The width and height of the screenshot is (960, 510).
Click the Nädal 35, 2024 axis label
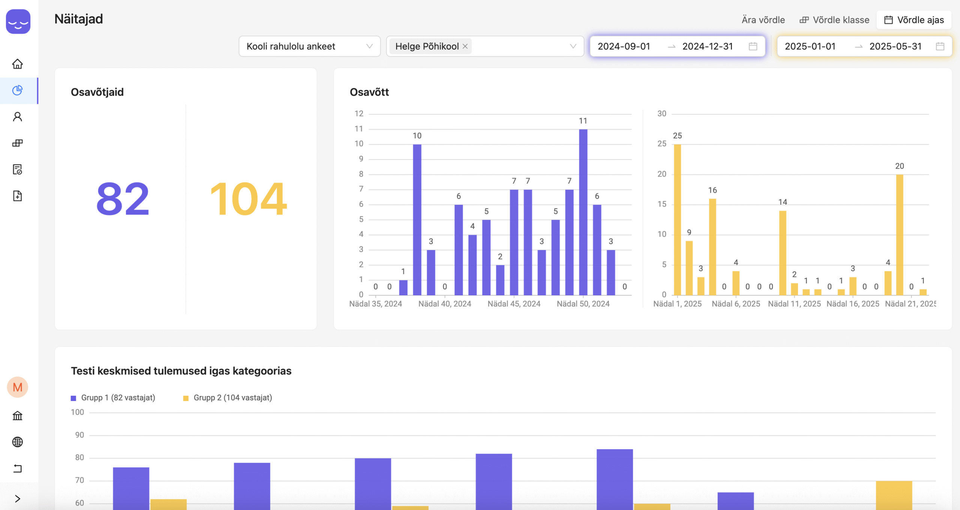click(x=375, y=304)
